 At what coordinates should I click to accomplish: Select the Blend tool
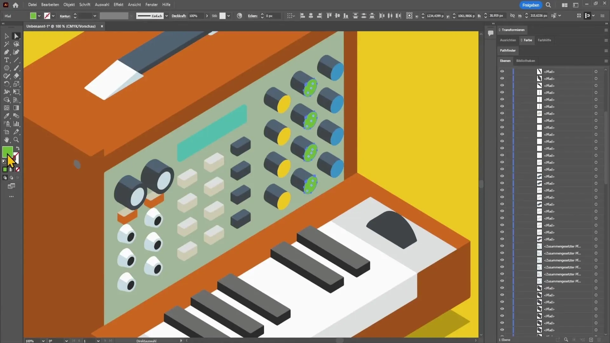tap(16, 116)
